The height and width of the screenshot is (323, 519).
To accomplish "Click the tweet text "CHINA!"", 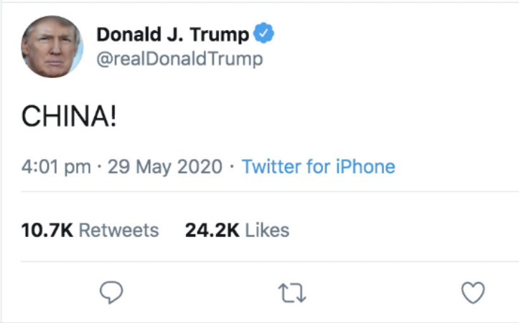I will [68, 117].
